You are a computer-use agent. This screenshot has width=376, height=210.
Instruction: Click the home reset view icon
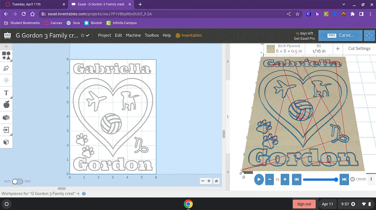pos(216,181)
